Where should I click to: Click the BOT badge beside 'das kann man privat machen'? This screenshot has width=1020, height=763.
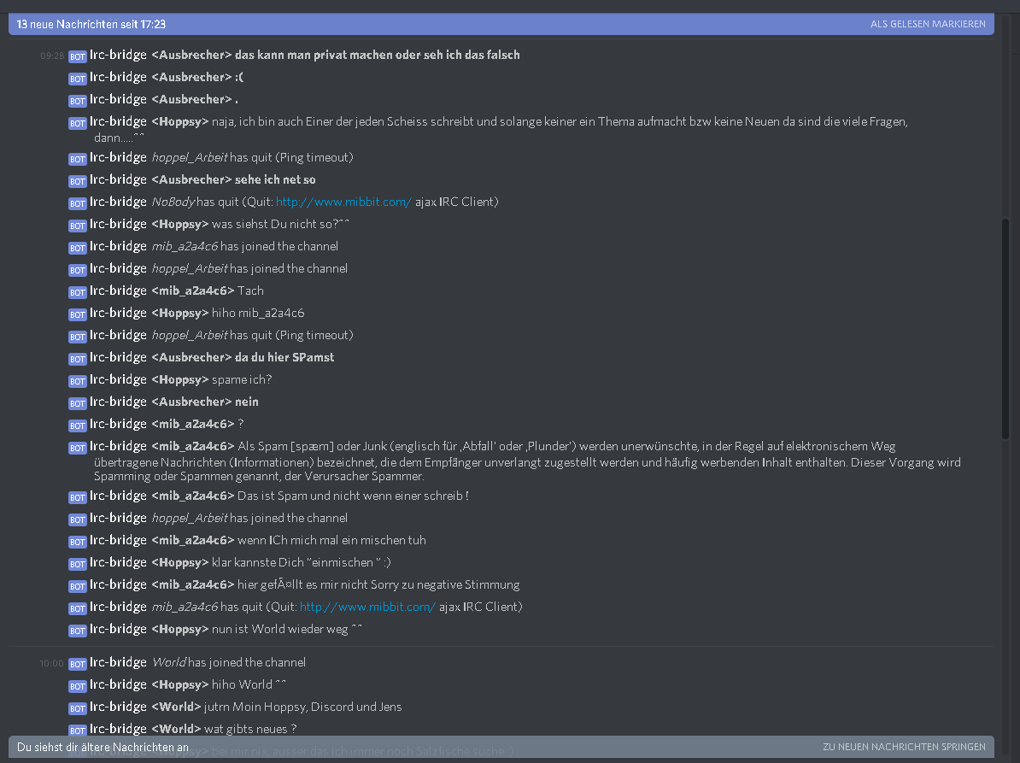tap(78, 56)
